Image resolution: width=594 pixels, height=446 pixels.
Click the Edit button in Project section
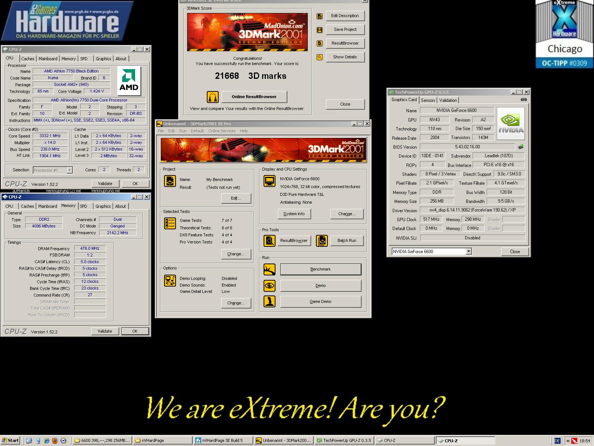point(236,198)
